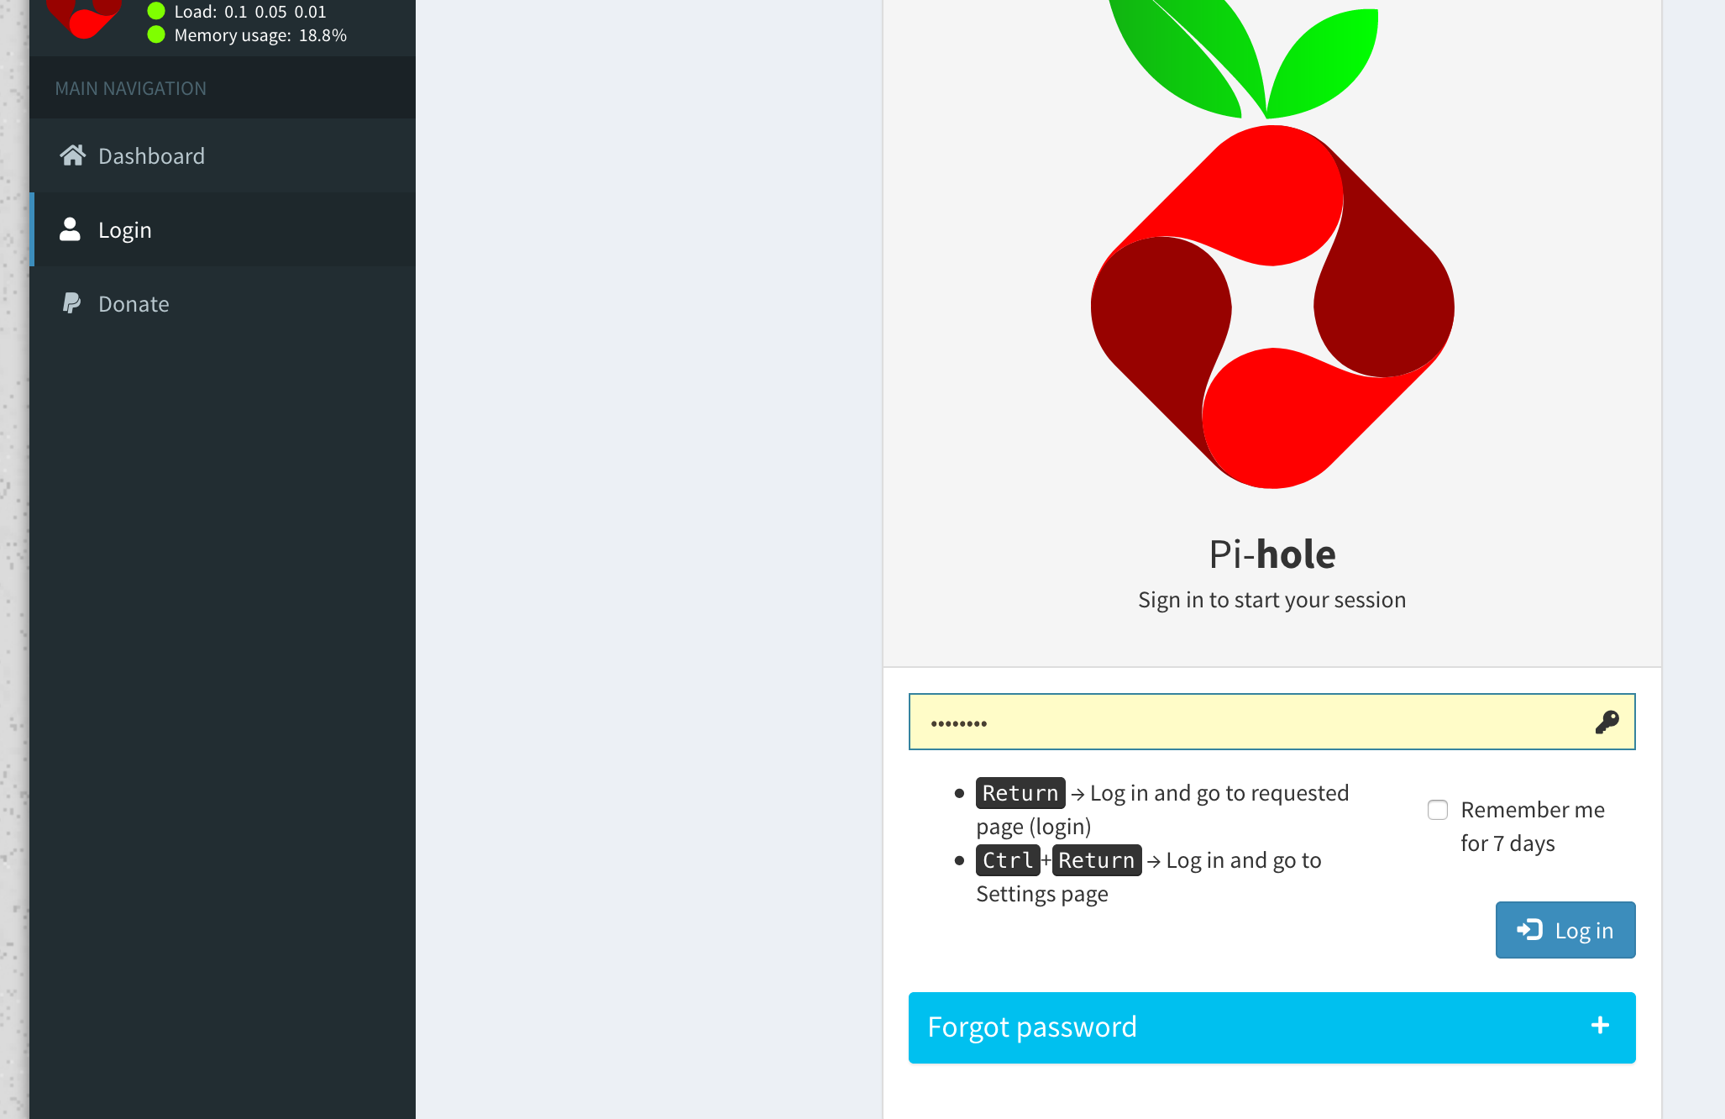
Task: Click into the password input field
Action: coord(1271,722)
